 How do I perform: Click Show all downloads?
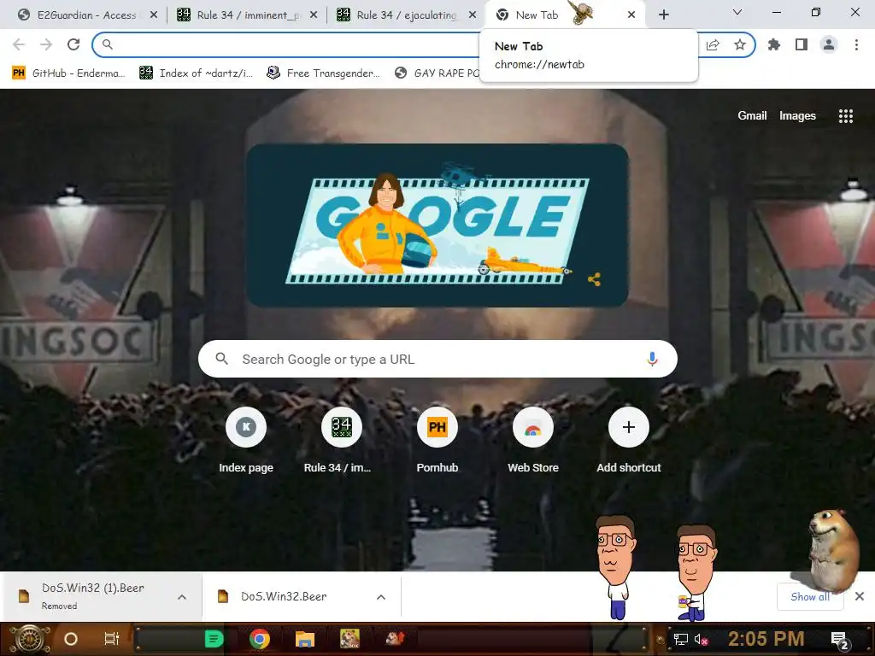[810, 597]
